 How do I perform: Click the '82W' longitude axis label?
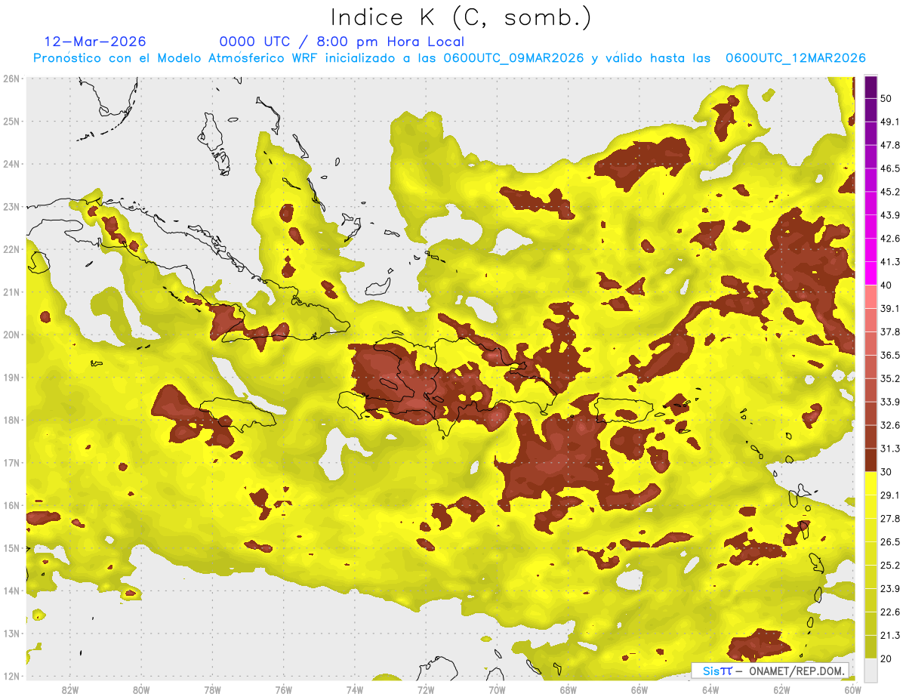pyautogui.click(x=70, y=690)
